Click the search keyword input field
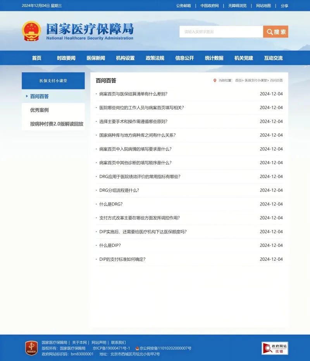 tap(221, 32)
